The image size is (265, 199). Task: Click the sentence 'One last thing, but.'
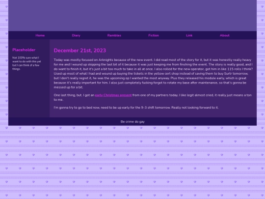68,95
